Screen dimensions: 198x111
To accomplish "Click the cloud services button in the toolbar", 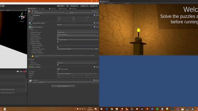I will (67, 6).
